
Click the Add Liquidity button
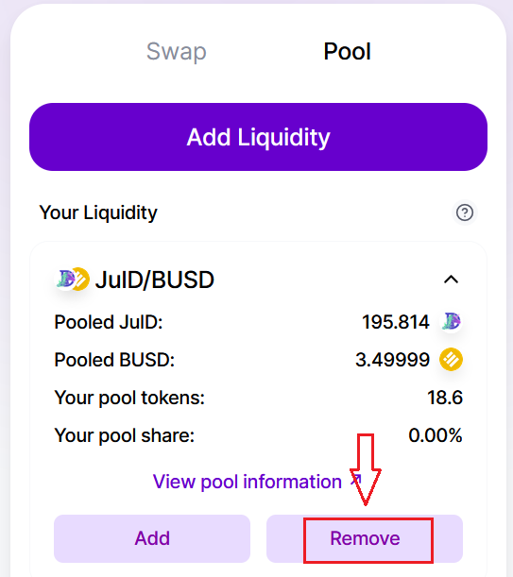[258, 137]
